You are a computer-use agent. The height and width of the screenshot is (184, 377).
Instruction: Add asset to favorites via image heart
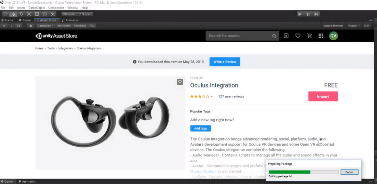[x=180, y=82]
